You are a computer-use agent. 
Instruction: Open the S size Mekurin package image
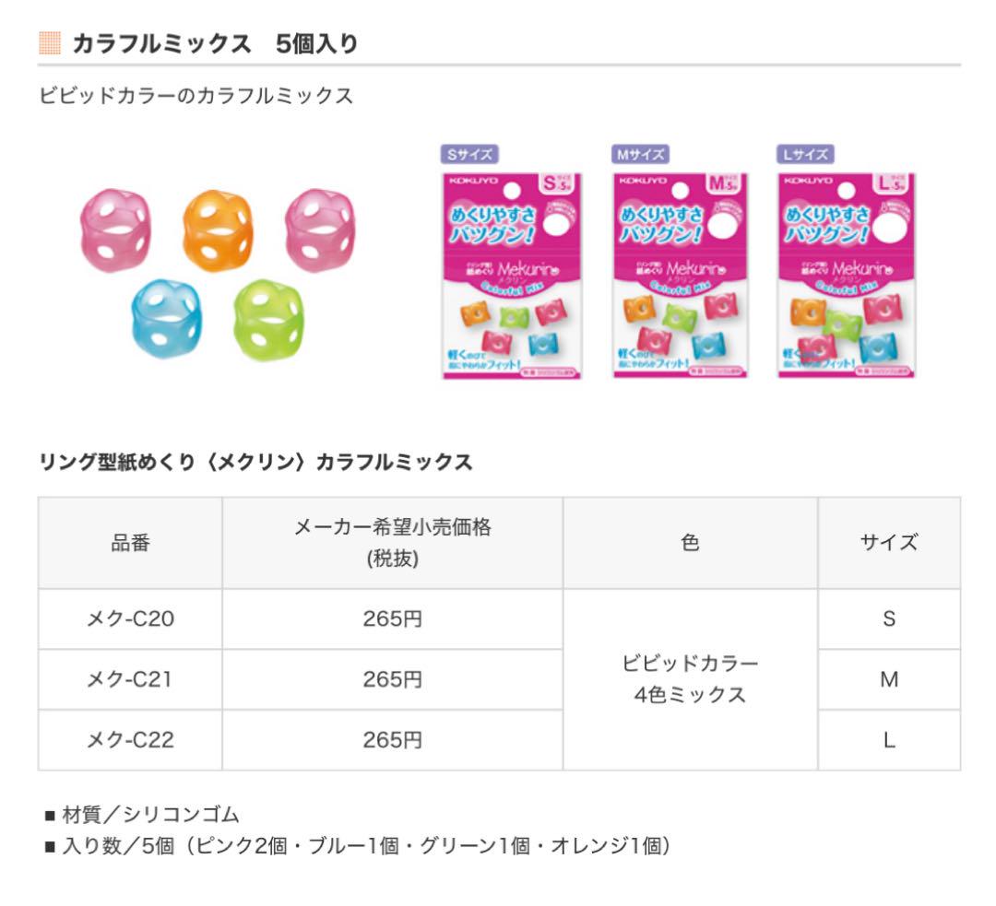511,276
